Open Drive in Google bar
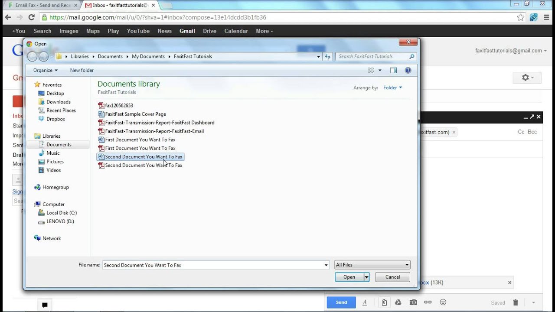555x312 pixels. click(x=209, y=31)
